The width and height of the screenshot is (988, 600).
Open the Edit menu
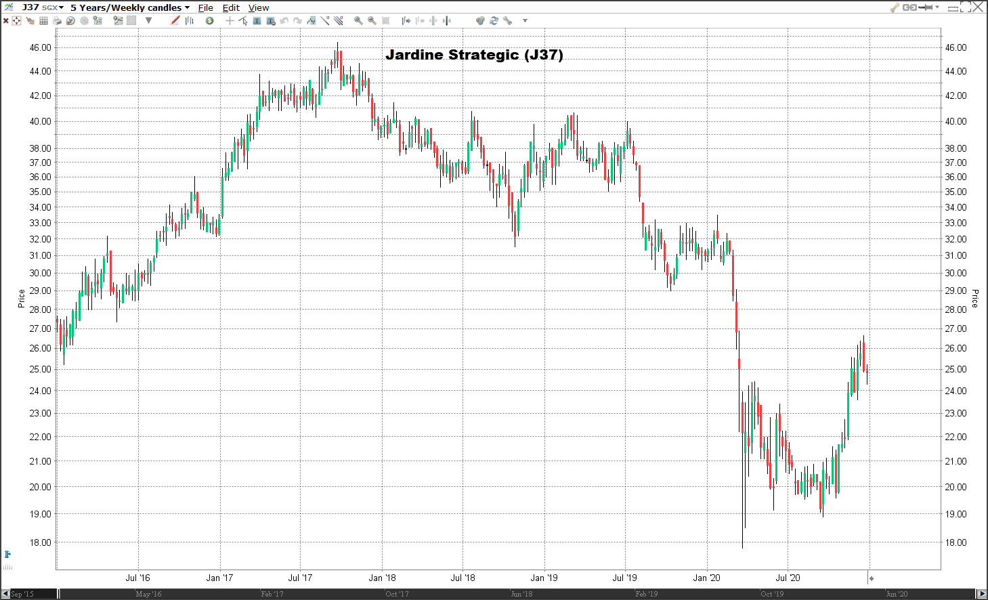[x=231, y=7]
